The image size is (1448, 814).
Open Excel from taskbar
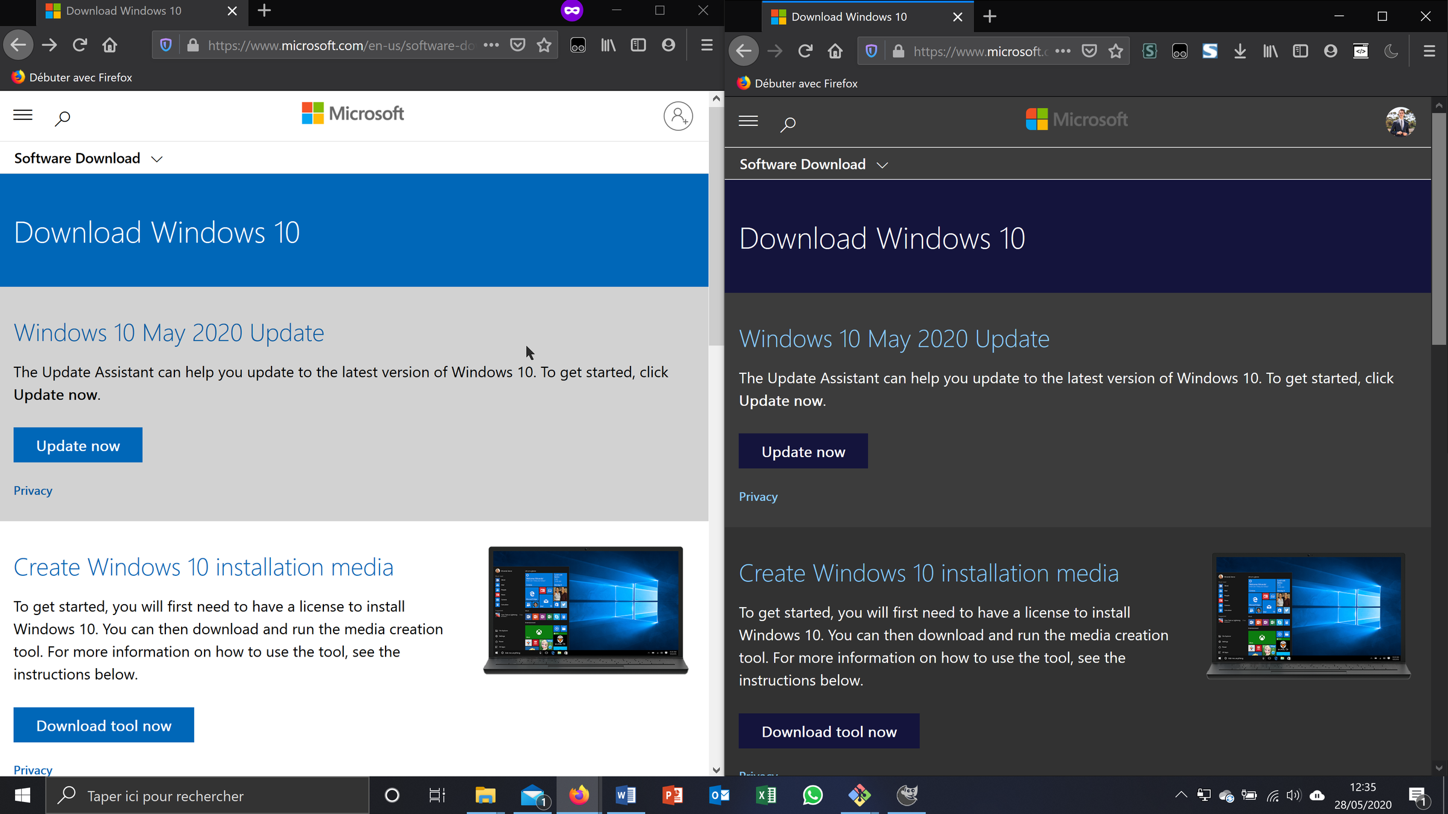coord(766,796)
